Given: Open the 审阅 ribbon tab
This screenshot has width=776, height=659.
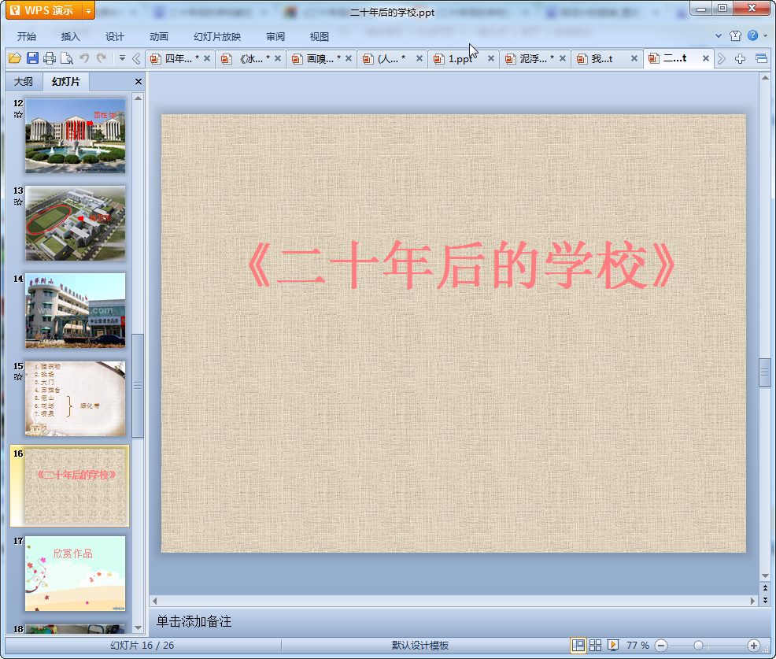Looking at the screenshot, I should coord(275,37).
